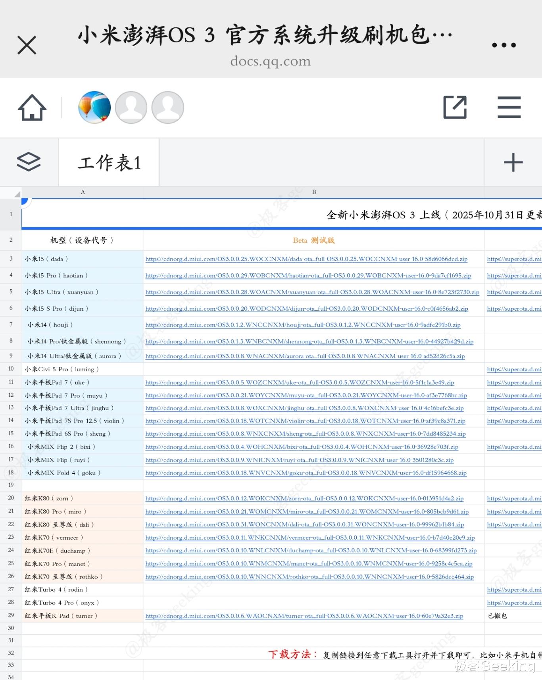Select the 小米MIX Flip 2（bixi）cell
Screen dimensions: 542x680
[x=83, y=447]
